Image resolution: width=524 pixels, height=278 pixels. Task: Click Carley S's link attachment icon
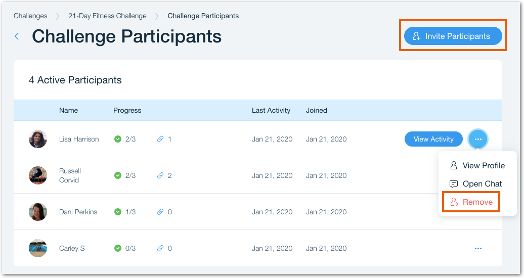click(160, 248)
